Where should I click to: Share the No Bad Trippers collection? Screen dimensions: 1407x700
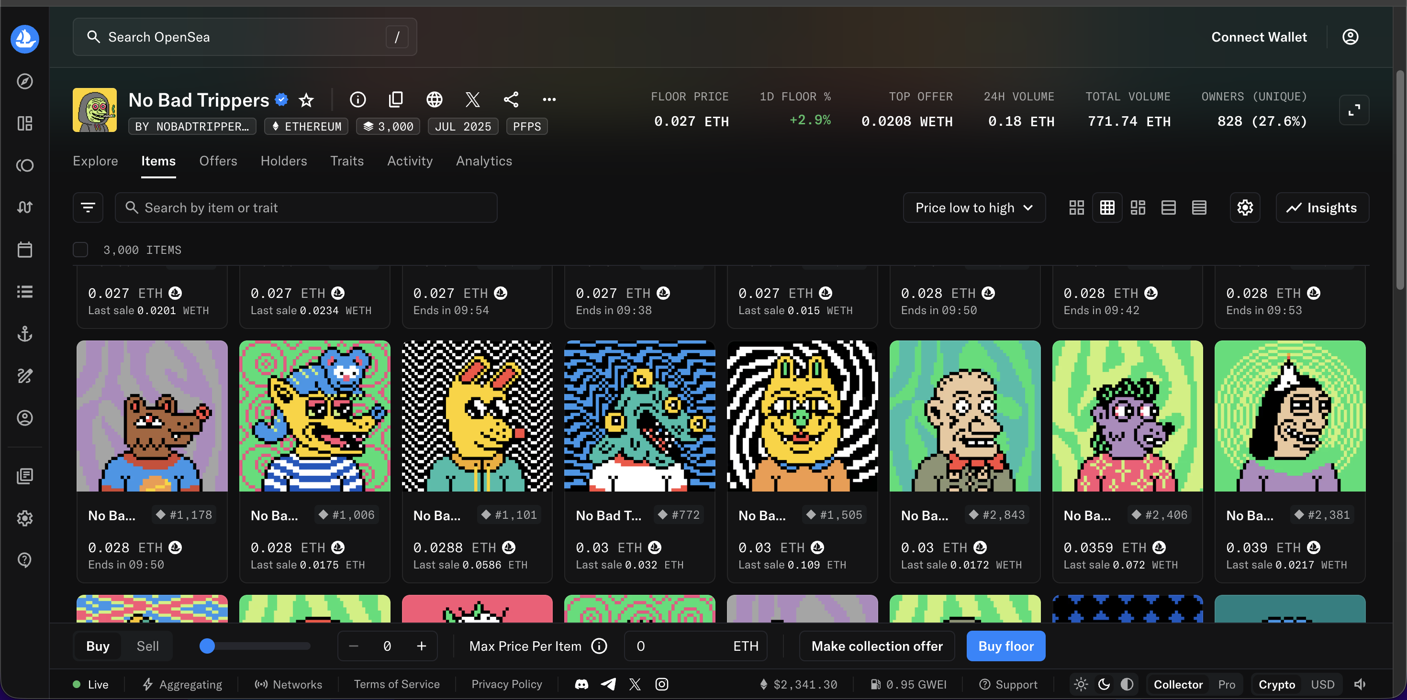pos(511,99)
